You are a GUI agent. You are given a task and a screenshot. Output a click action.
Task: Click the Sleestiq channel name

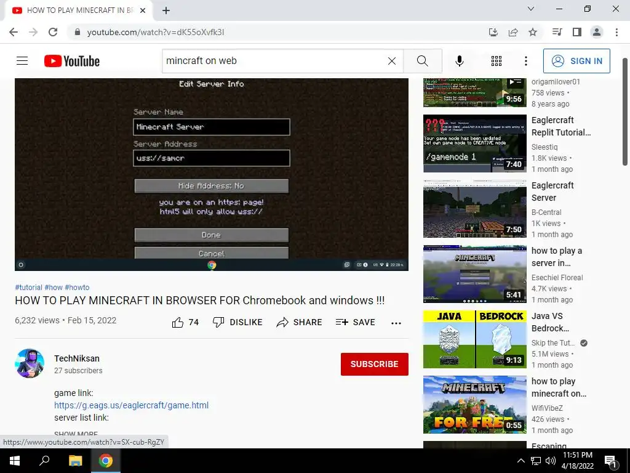point(544,147)
